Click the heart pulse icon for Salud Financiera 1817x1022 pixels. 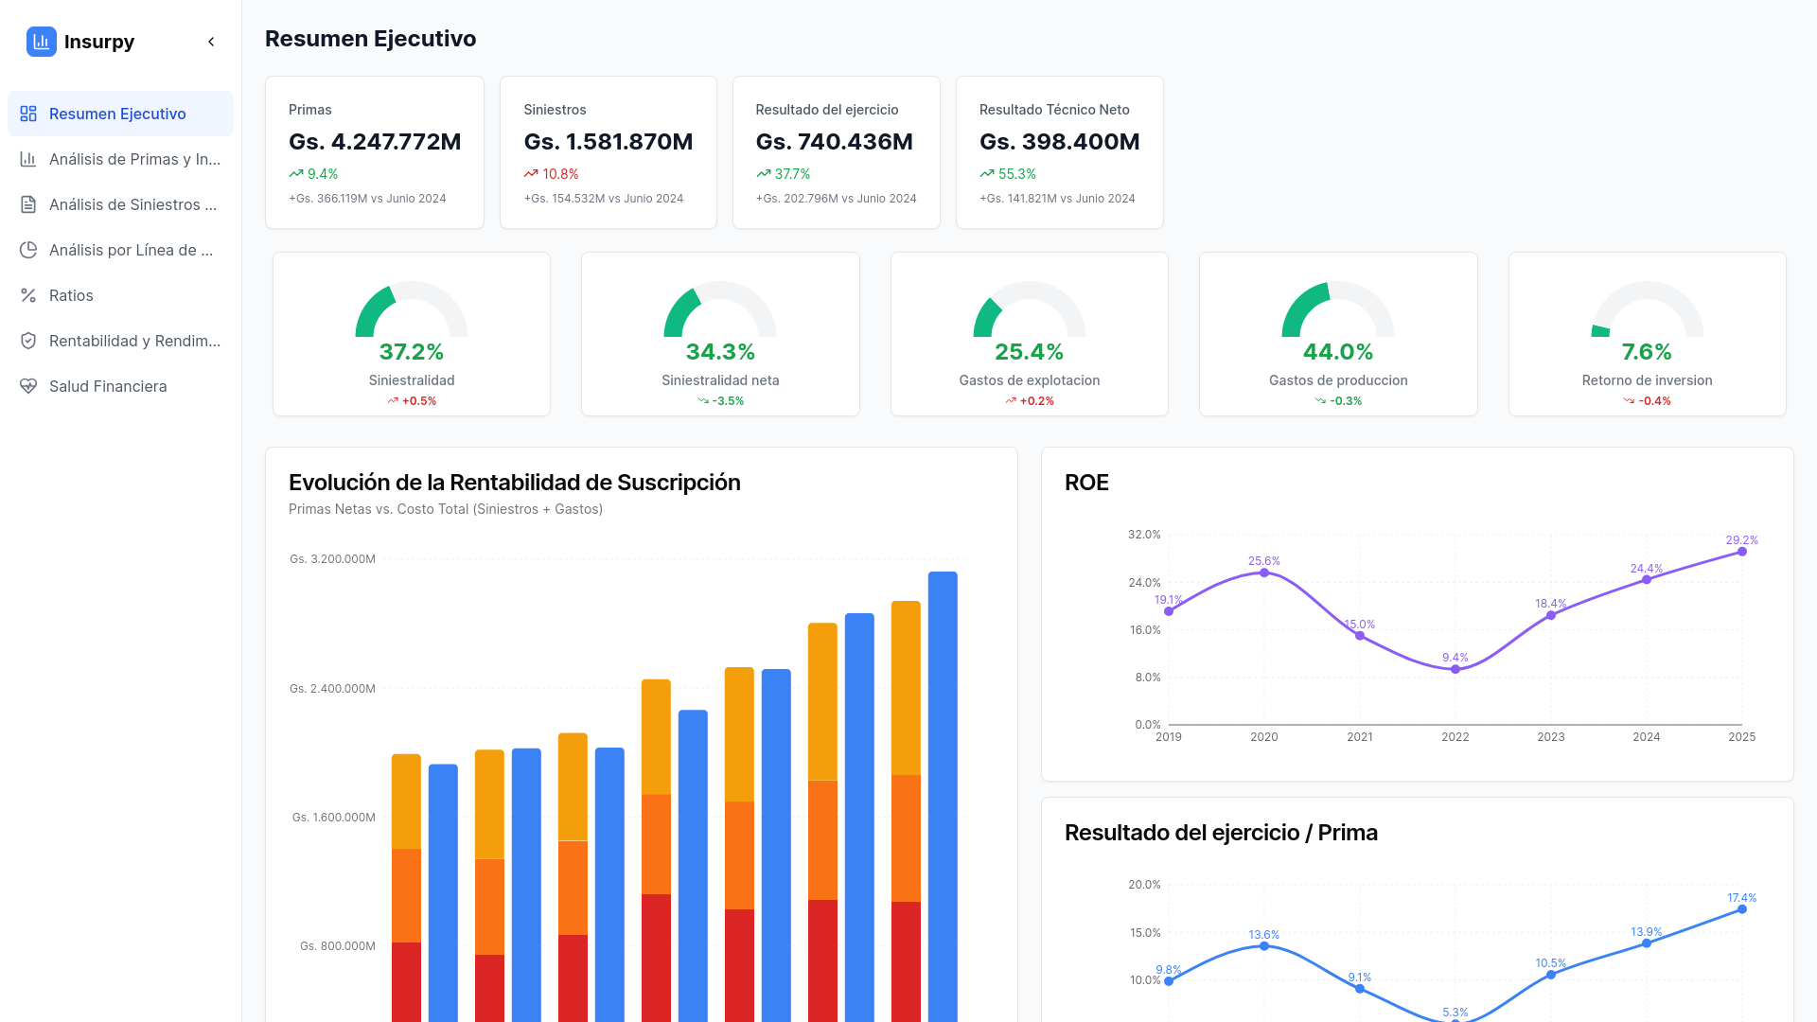(28, 386)
